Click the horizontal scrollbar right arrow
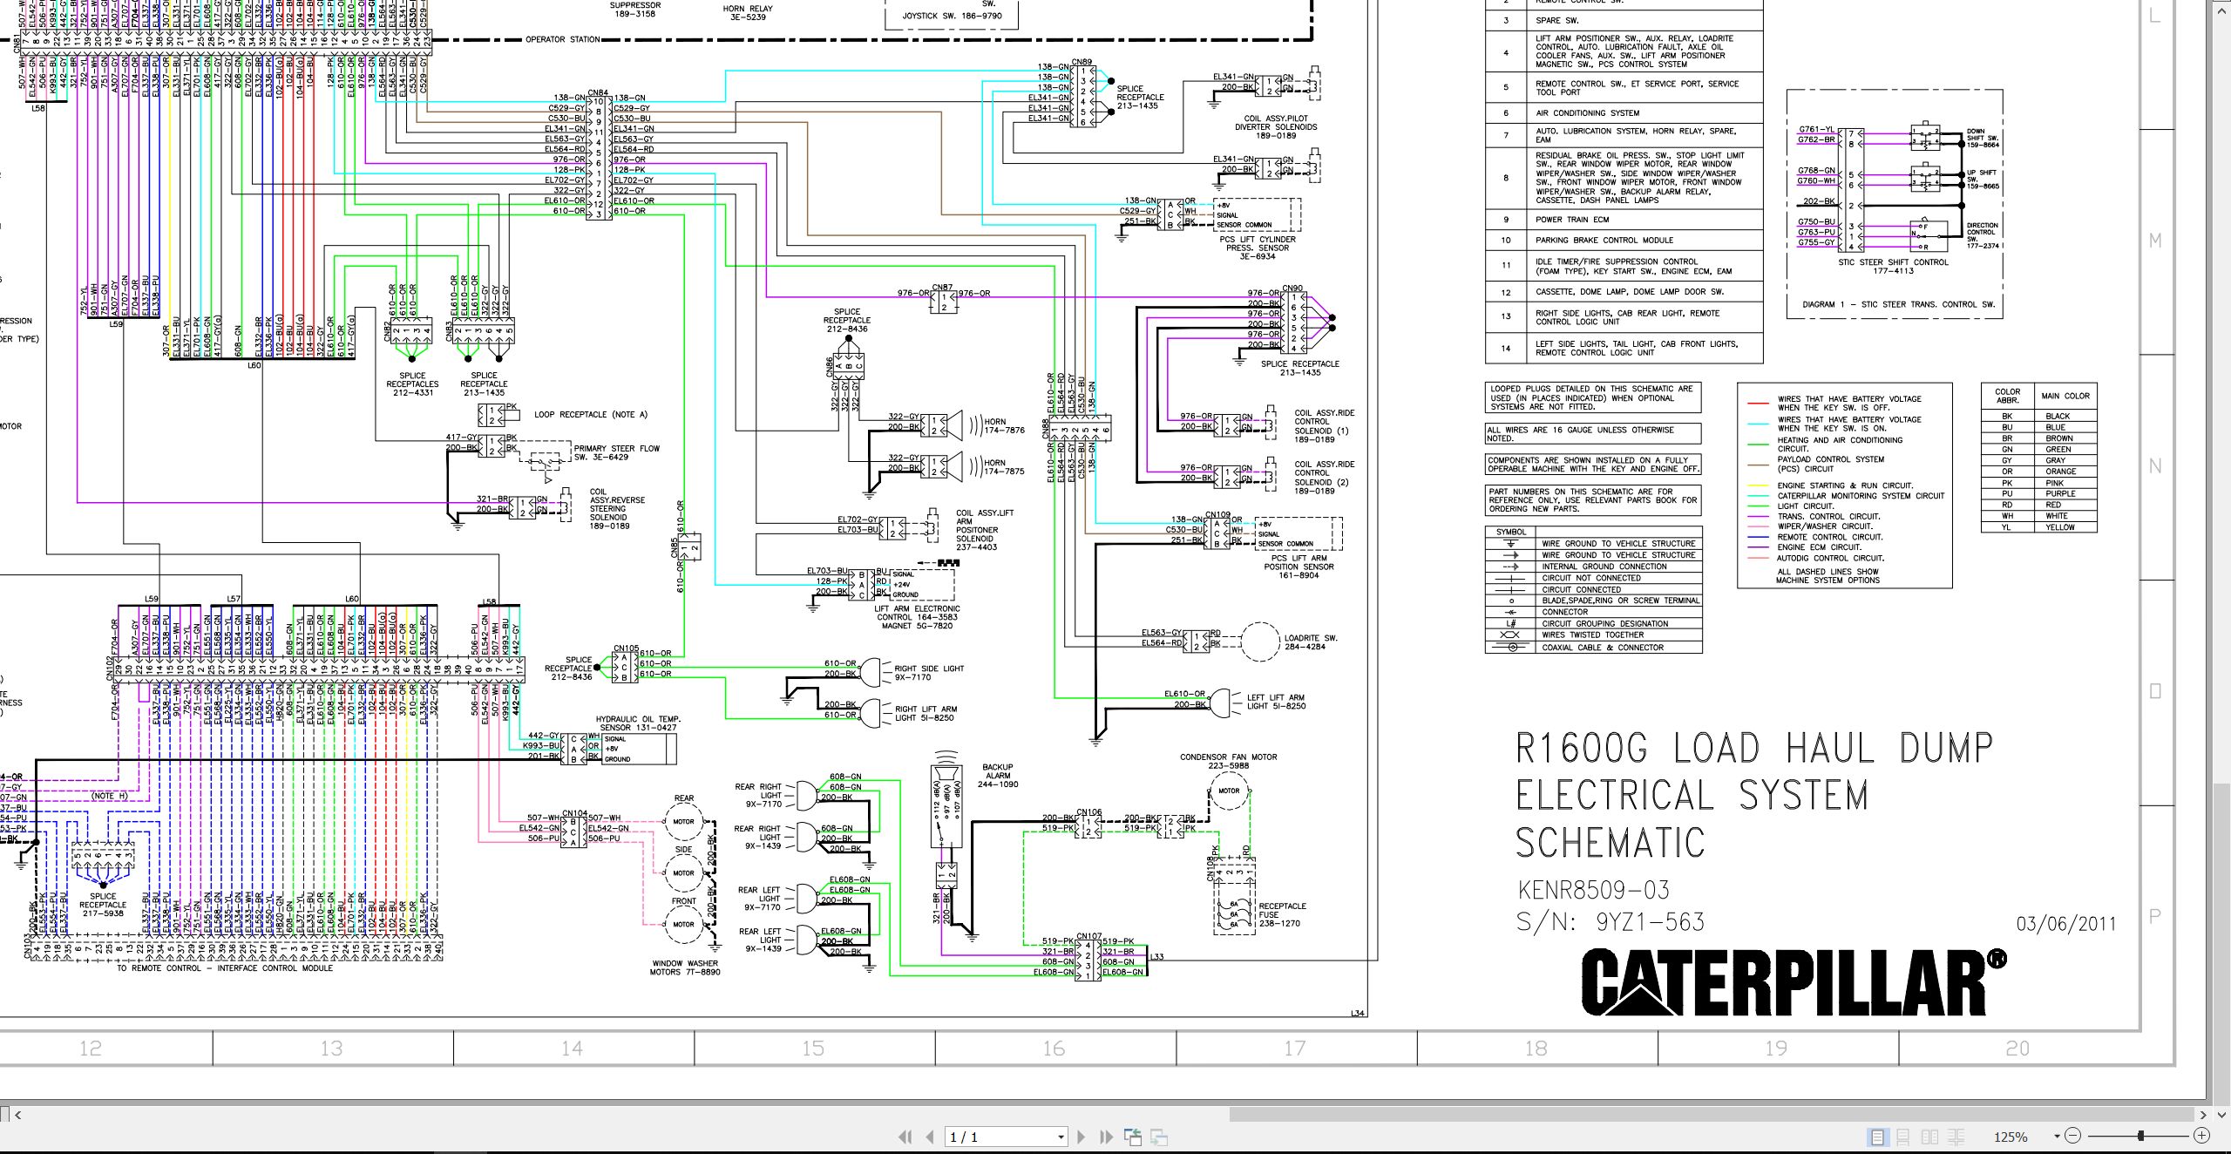Viewport: 2231px width, 1154px height. click(2202, 1115)
